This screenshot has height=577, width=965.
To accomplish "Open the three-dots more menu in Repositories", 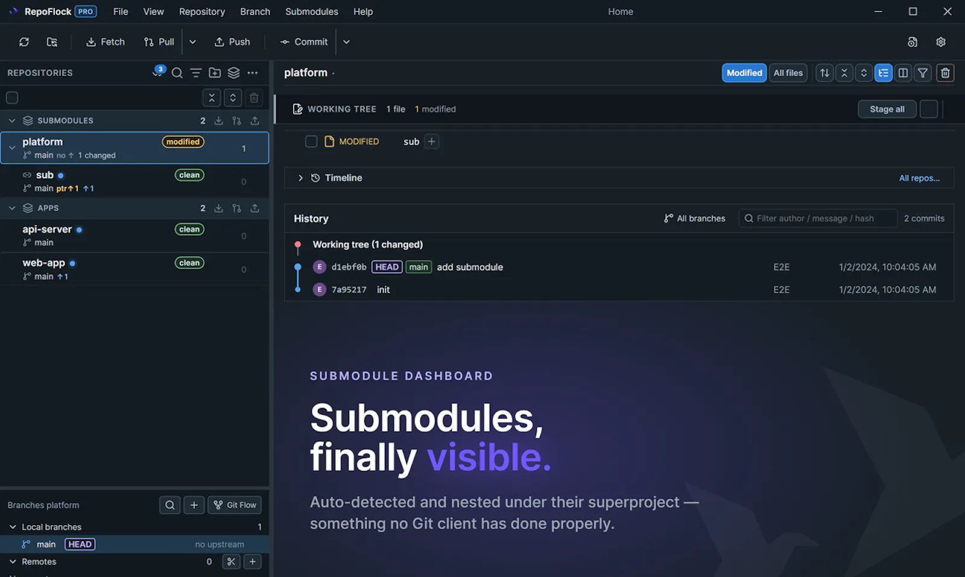I will point(253,73).
